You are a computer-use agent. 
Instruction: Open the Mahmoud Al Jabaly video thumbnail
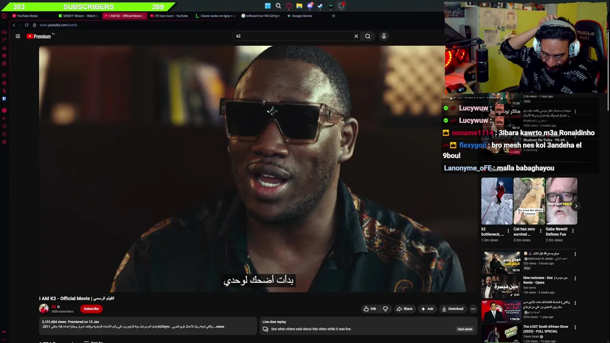[501, 262]
